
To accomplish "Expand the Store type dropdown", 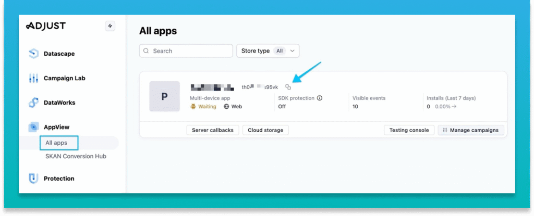I will click(268, 50).
